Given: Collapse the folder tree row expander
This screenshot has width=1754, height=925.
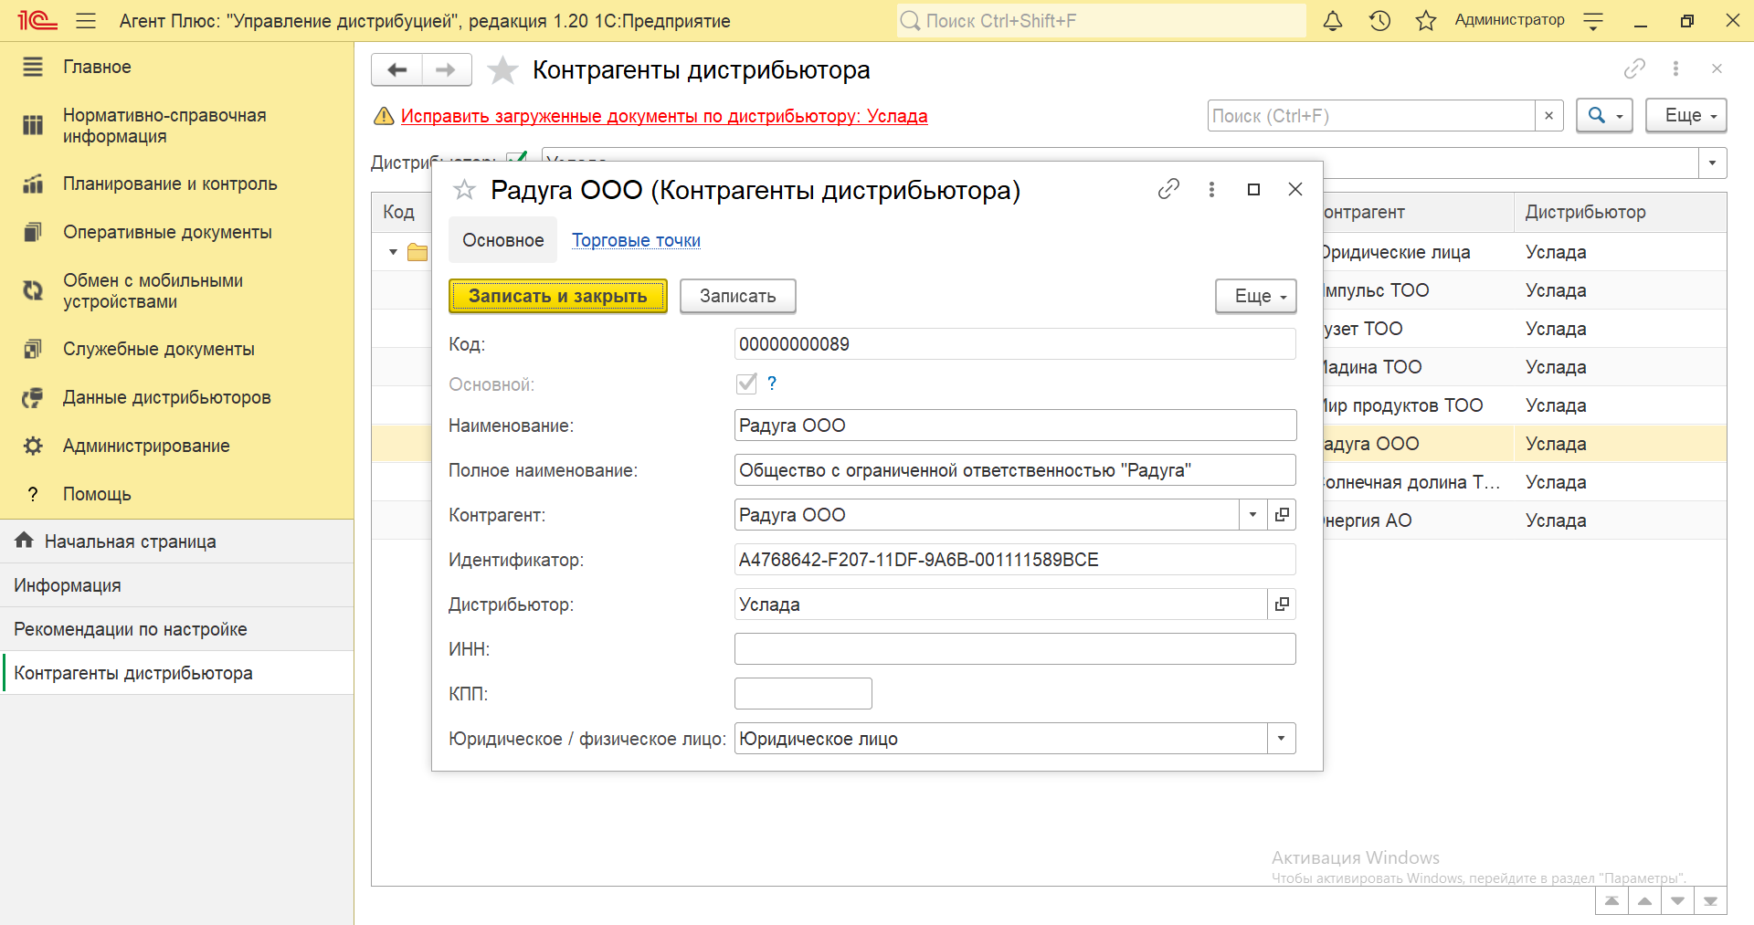Looking at the screenshot, I should pos(393,252).
